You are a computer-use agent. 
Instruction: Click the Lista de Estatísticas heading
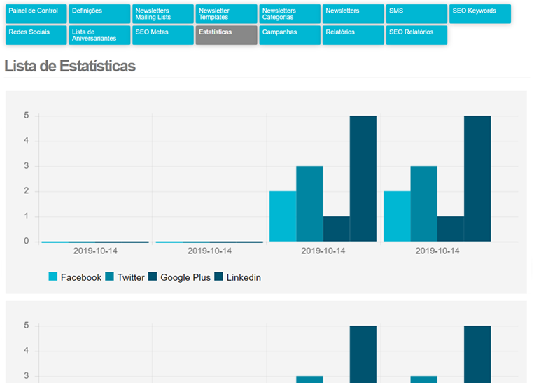pyautogui.click(x=70, y=66)
